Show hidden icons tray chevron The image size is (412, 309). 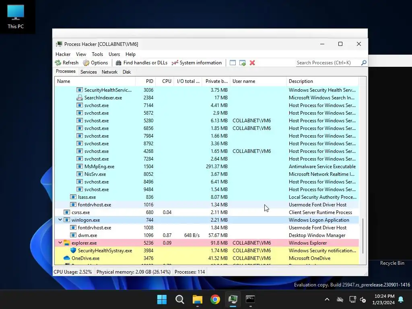click(327, 299)
